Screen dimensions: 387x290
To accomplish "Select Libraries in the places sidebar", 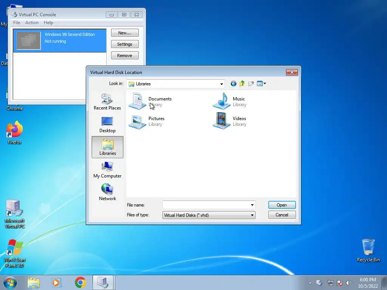I will click(x=107, y=147).
